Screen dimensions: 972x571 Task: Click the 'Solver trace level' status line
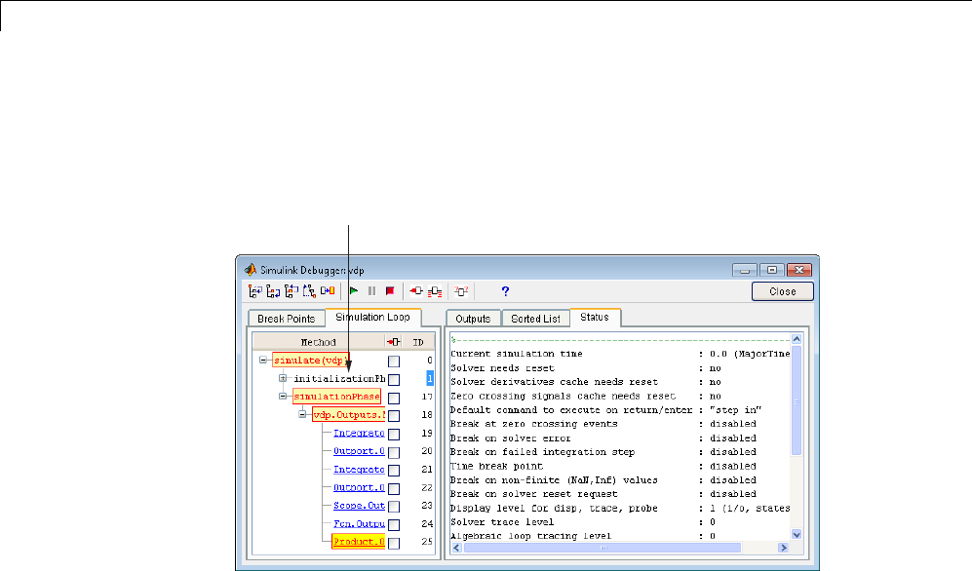(x=583, y=522)
